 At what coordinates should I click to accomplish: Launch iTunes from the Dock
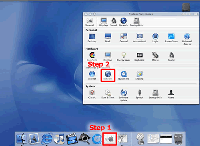coord(59,139)
